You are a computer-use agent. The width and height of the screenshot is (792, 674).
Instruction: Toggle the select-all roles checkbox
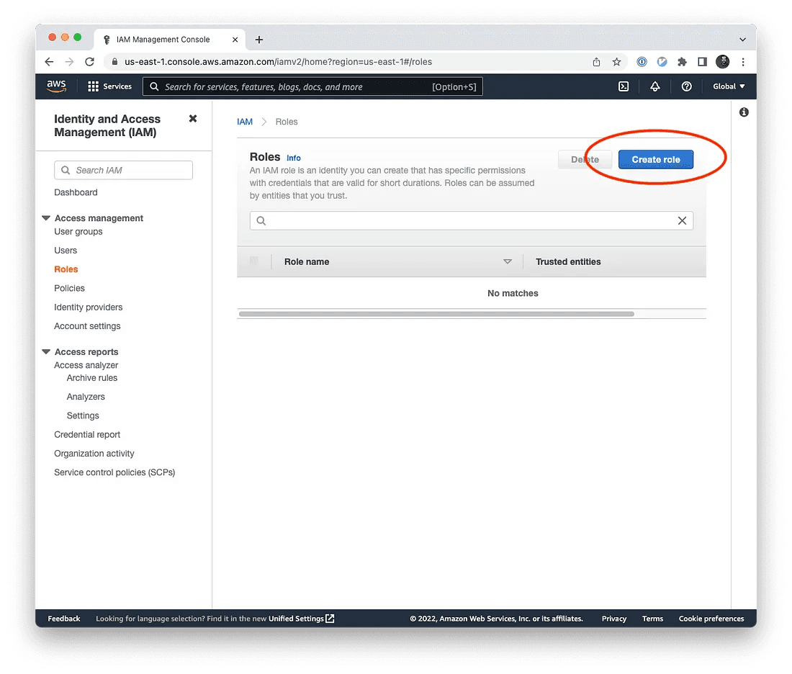(253, 261)
